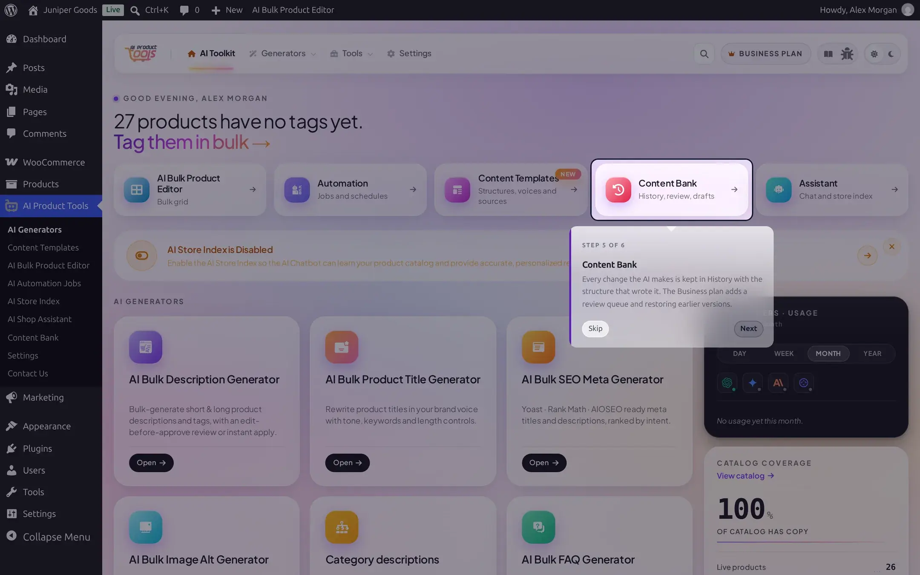Switch to dark mode moon icon

pyautogui.click(x=891, y=54)
